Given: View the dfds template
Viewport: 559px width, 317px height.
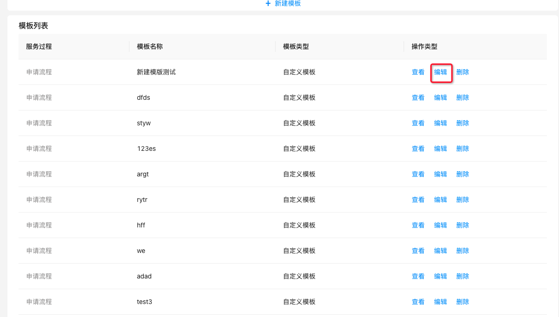Looking at the screenshot, I should (x=418, y=97).
